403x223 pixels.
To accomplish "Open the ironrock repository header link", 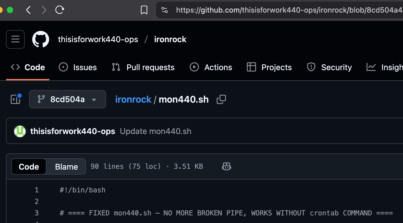I will point(170,39).
